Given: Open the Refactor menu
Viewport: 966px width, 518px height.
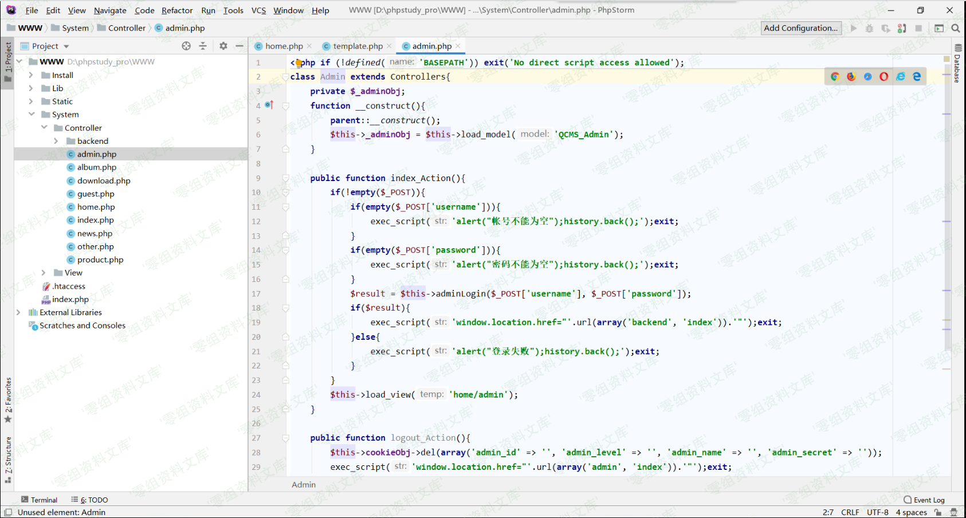Looking at the screenshot, I should tap(177, 10).
